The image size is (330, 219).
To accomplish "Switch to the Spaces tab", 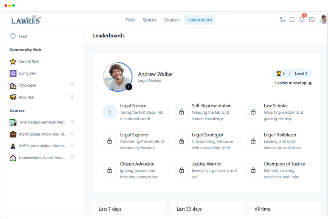I will tap(149, 20).
